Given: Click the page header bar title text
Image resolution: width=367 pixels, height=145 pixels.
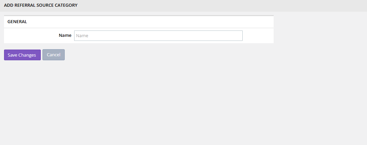Looking at the screenshot, I should tap(41, 5).
